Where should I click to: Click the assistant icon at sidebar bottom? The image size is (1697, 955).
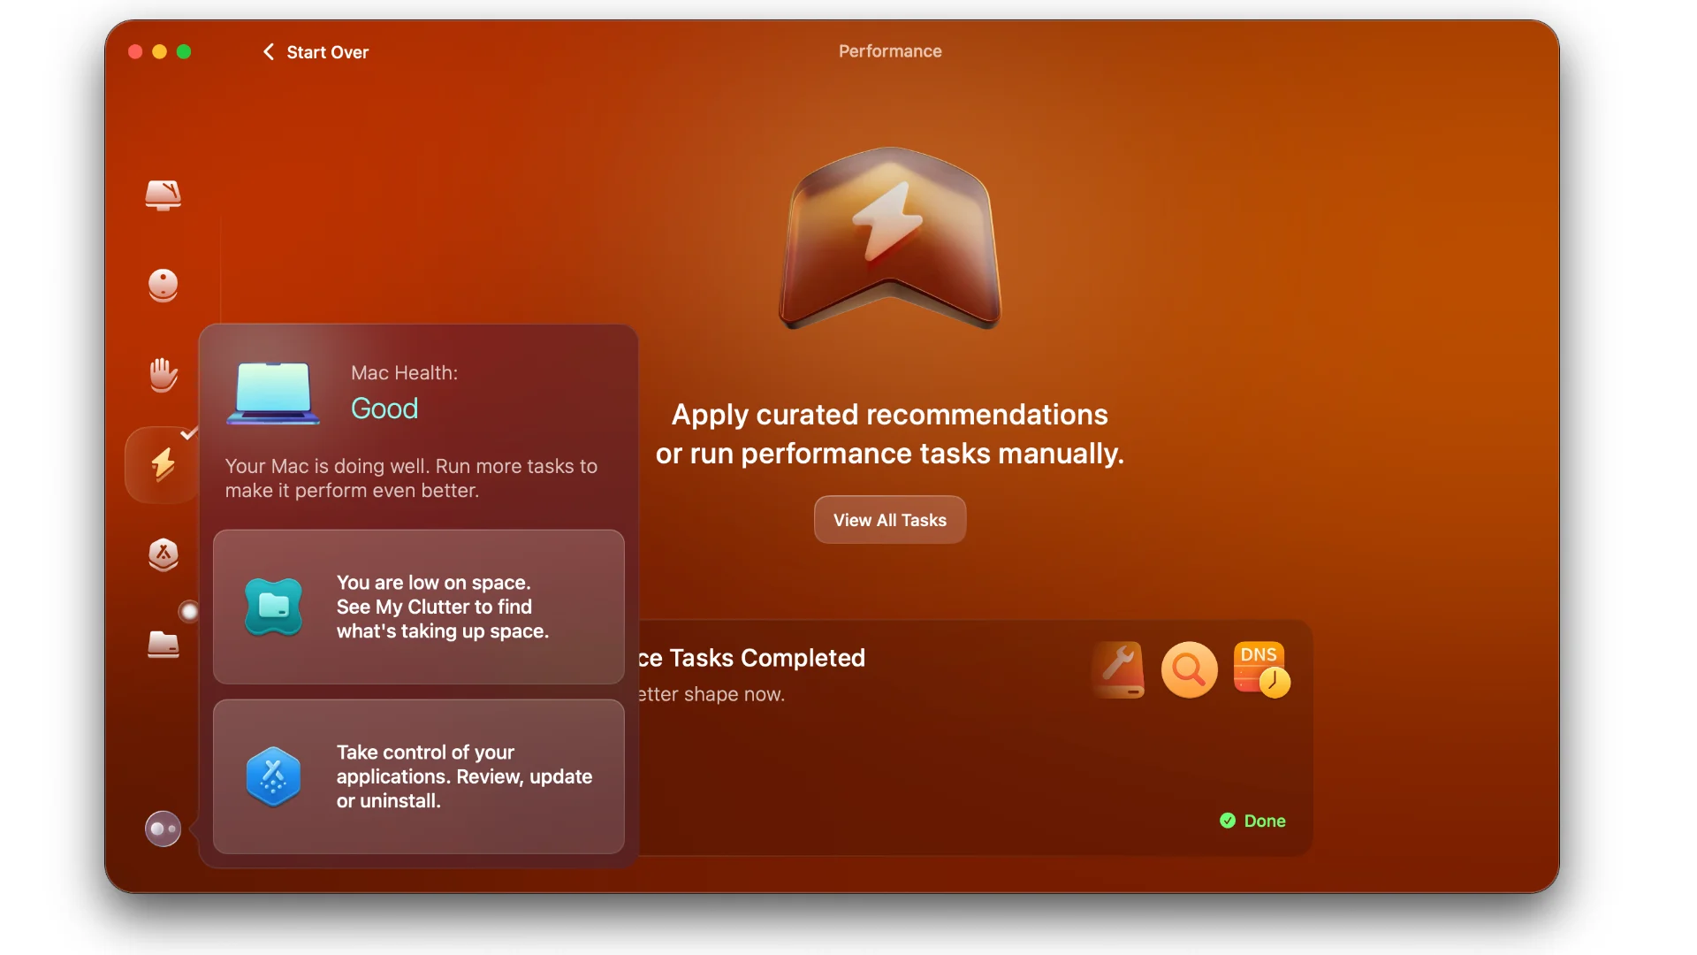pyautogui.click(x=164, y=829)
